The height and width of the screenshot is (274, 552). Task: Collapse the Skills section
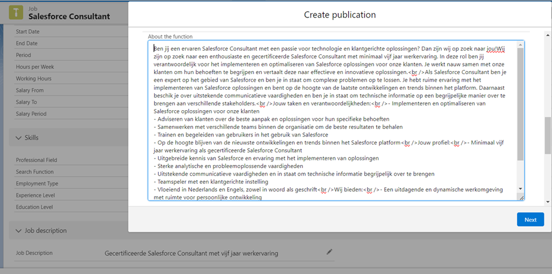[17, 138]
